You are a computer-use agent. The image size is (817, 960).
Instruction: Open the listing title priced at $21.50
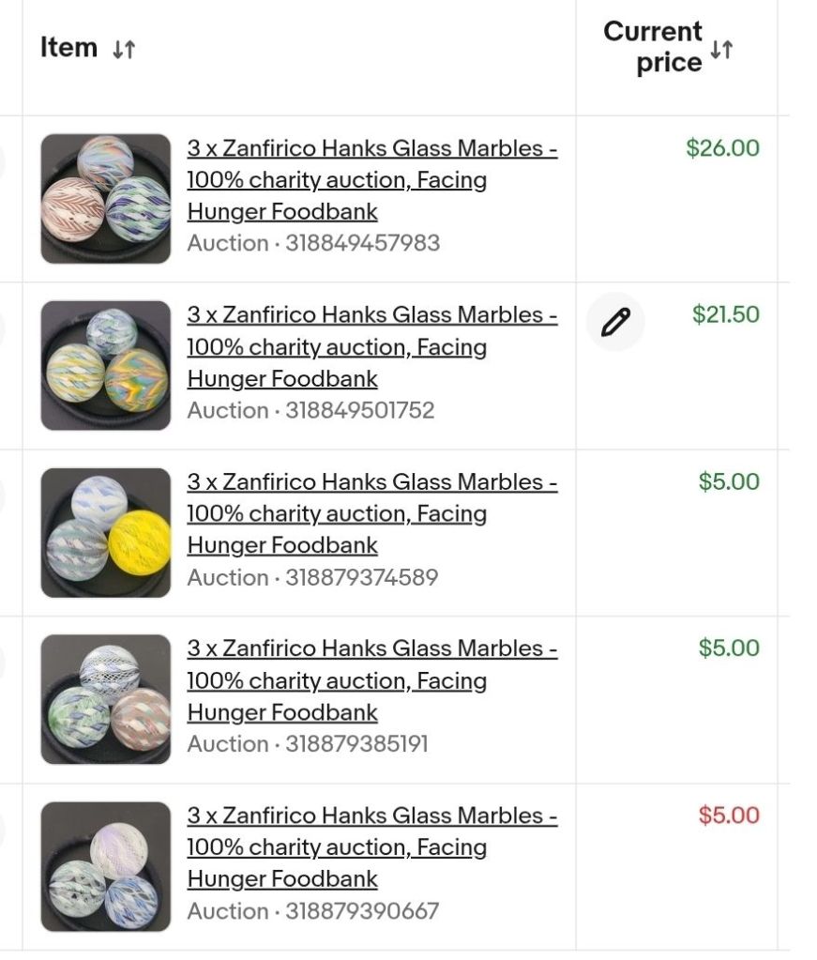pos(372,346)
